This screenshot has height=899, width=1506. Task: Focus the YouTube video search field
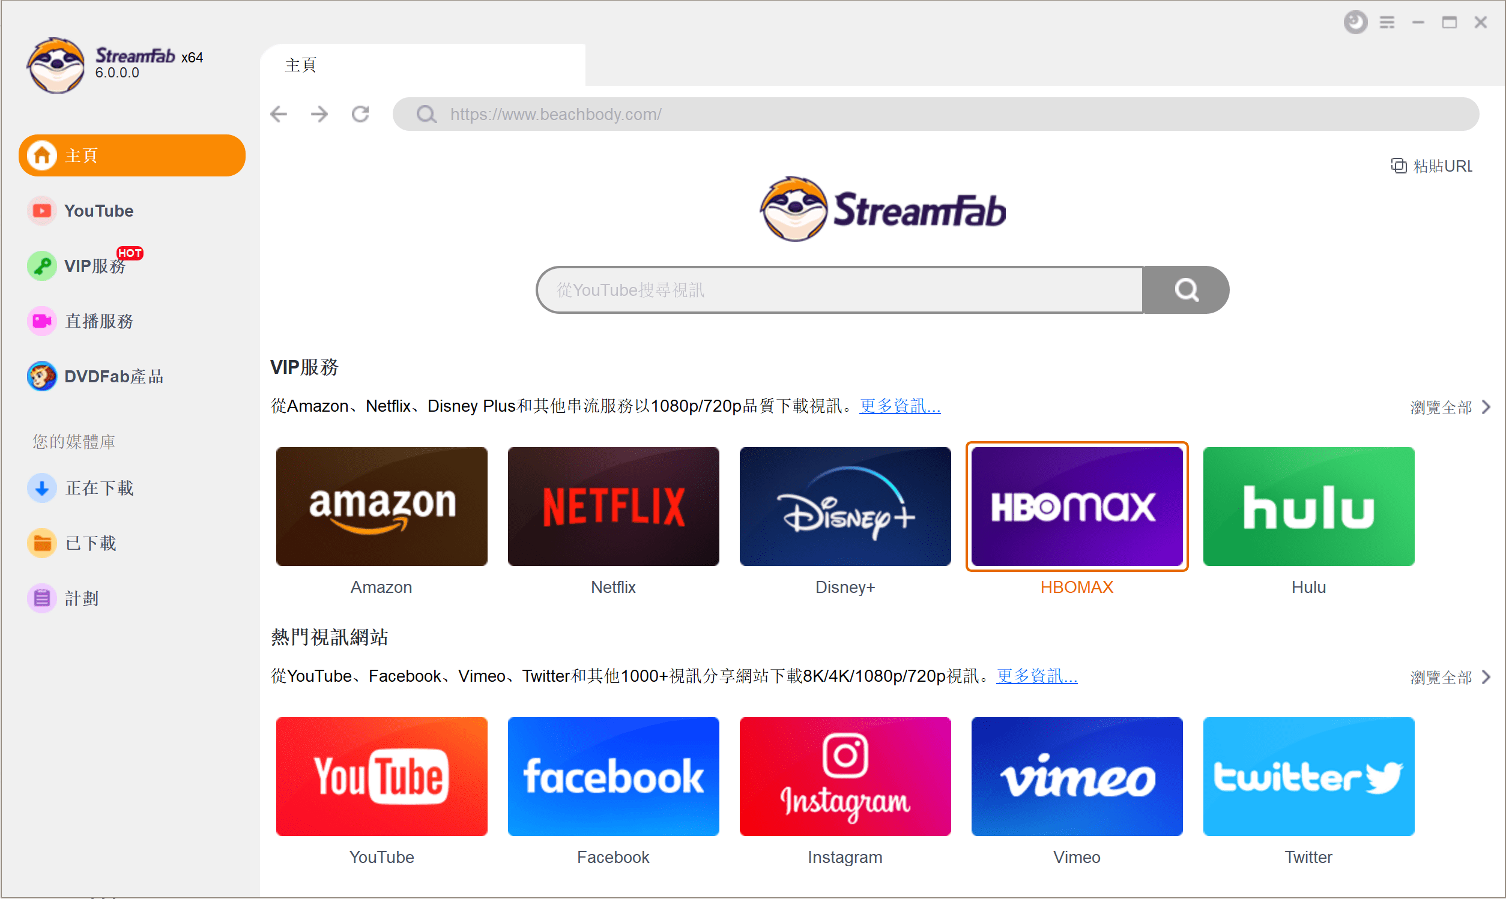tap(839, 290)
